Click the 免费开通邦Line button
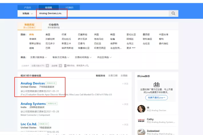The width and height of the screenshot is (203, 135). 156,98
